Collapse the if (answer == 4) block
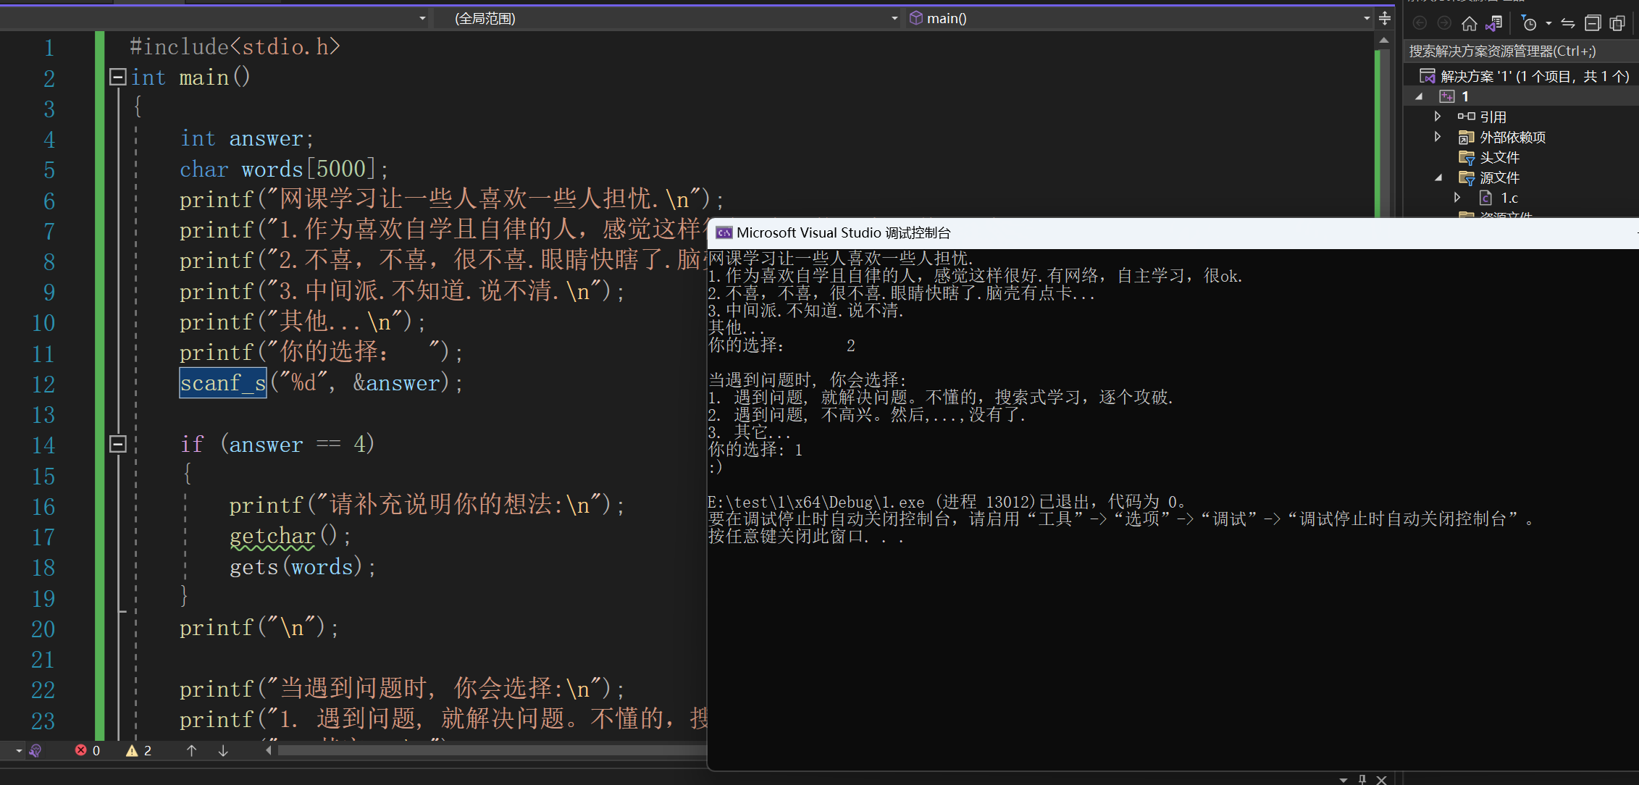Image resolution: width=1639 pixels, height=785 pixels. [117, 444]
